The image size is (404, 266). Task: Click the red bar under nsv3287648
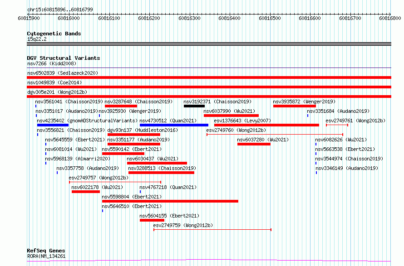click(x=121, y=106)
